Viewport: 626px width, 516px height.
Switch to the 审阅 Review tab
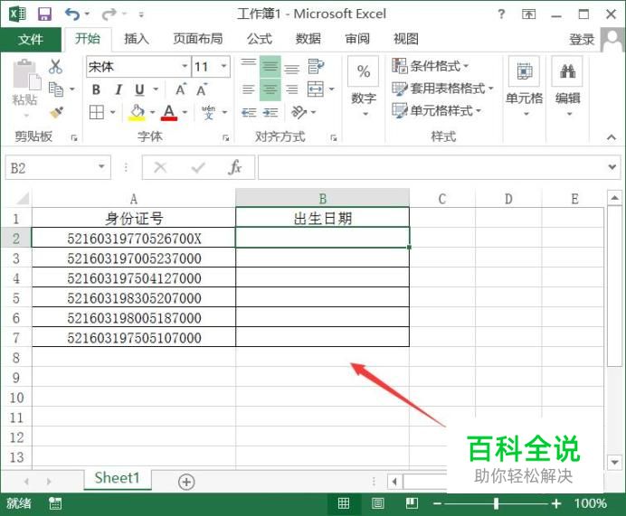pyautogui.click(x=357, y=39)
